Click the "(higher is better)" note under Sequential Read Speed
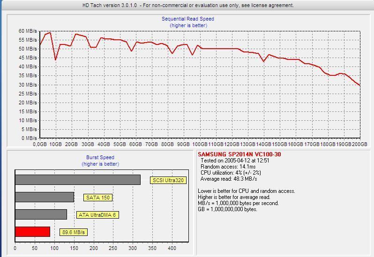The image size is (374, 257). [188, 25]
